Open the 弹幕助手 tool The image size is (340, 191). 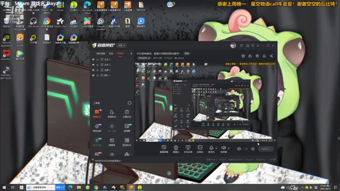point(97,114)
